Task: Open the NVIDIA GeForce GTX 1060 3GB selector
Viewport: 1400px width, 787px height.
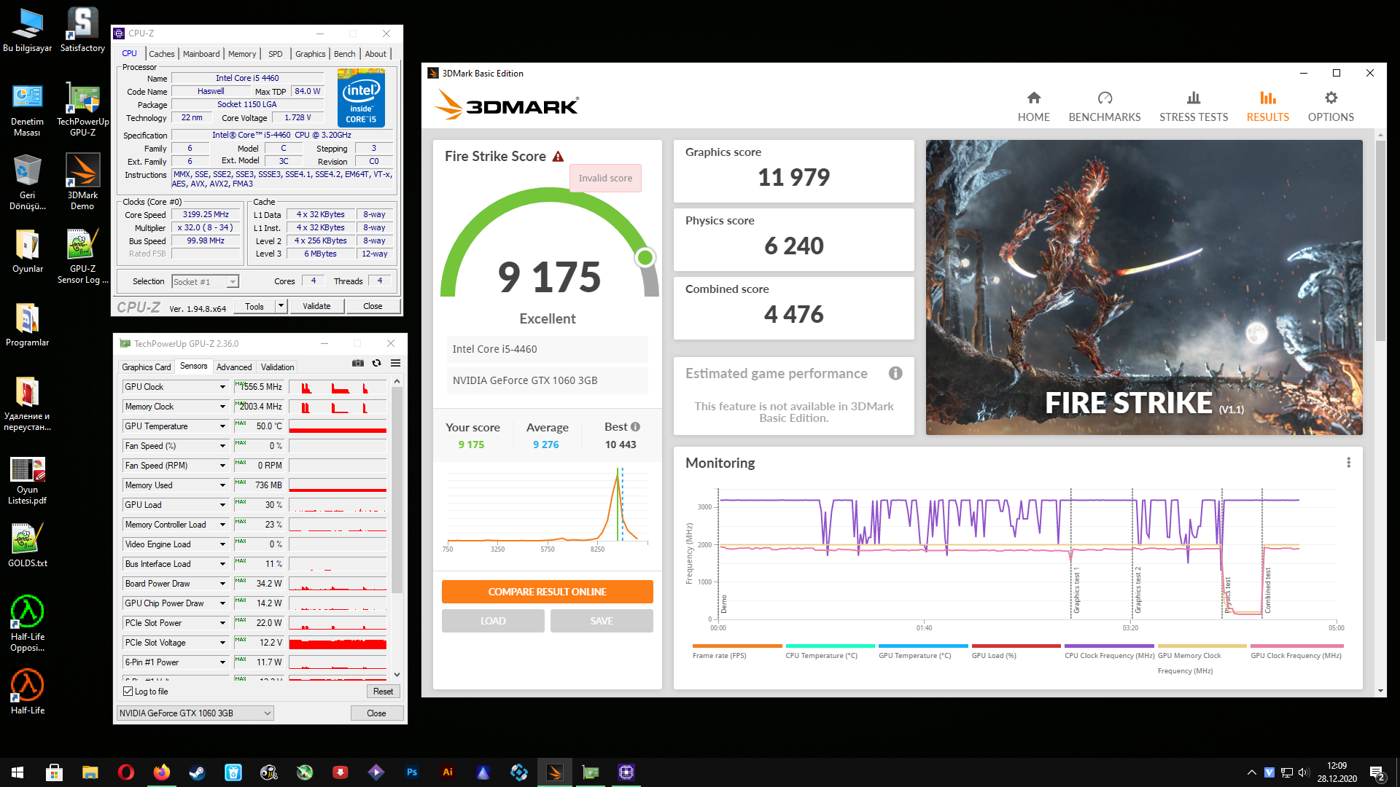Action: pos(195,713)
